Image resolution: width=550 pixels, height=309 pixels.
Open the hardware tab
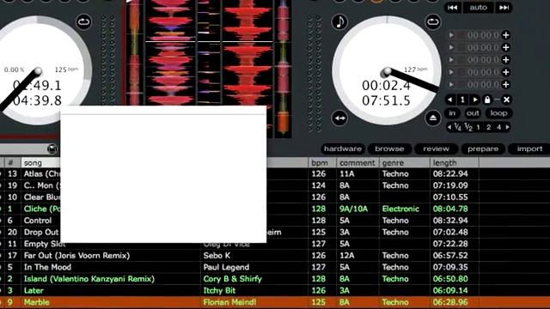(x=343, y=148)
